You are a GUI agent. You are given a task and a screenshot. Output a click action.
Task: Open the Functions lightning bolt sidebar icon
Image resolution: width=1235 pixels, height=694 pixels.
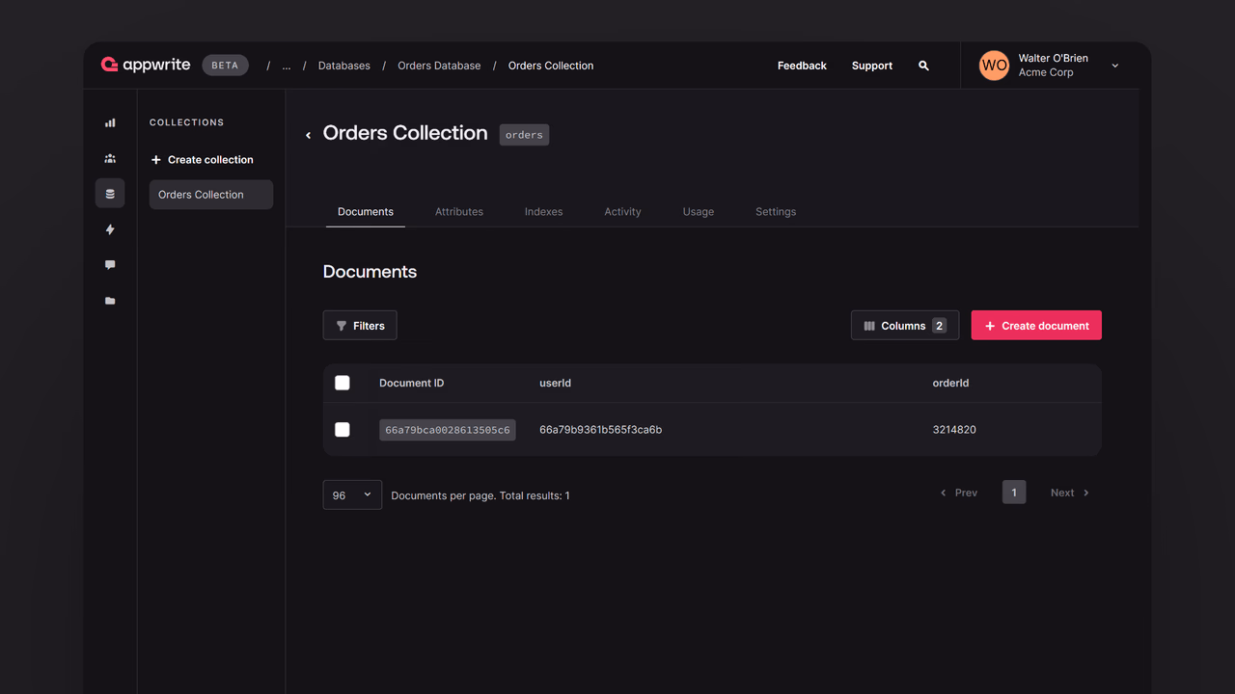point(110,229)
